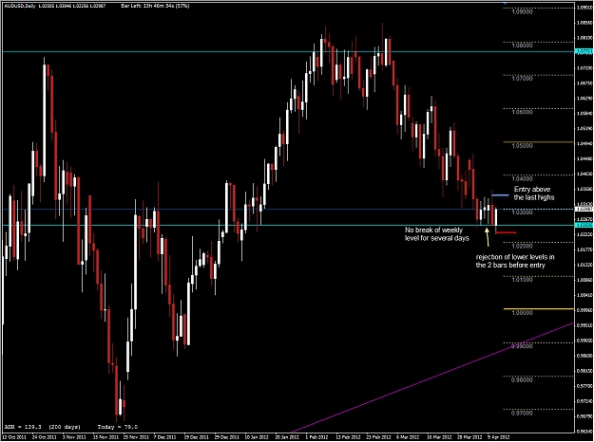Click the 19 Dec 2011 date label

196,436
